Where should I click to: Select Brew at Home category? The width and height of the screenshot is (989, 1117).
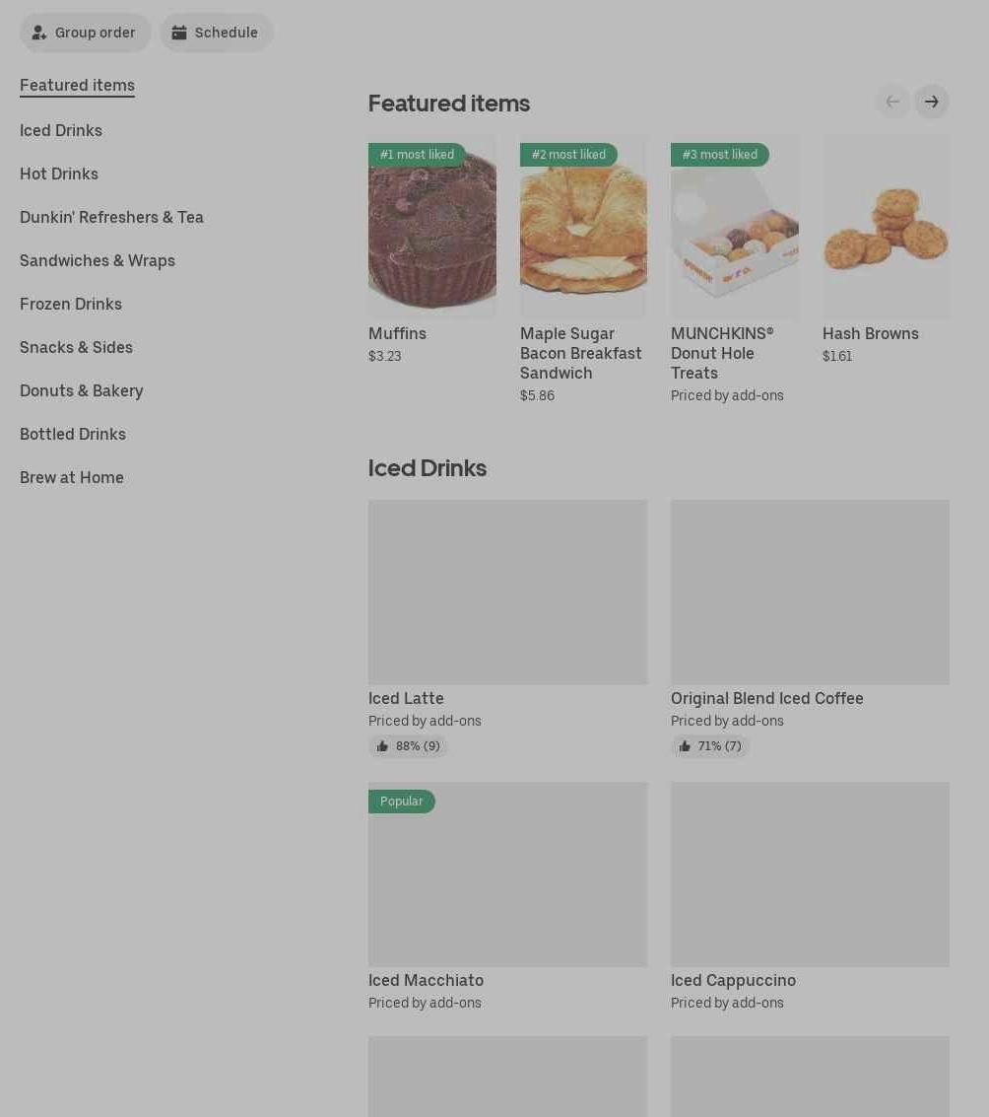coord(72,477)
